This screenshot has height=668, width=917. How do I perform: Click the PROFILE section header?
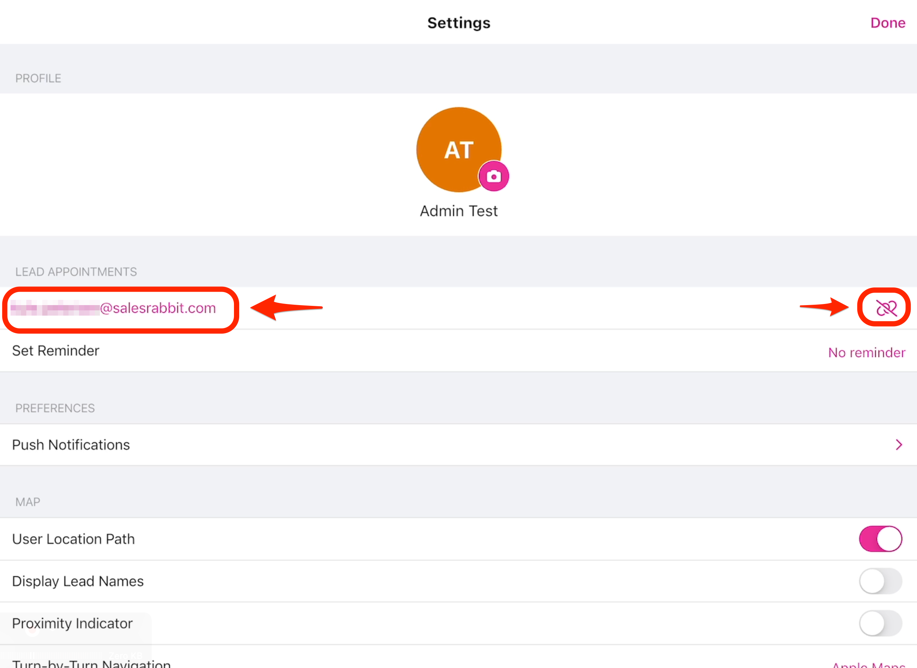[38, 78]
